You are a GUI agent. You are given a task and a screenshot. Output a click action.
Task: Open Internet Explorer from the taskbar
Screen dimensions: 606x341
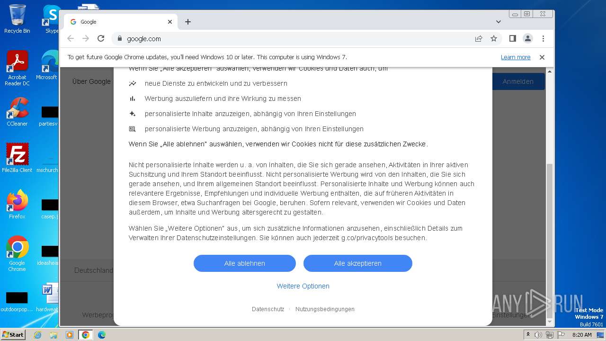point(37,335)
